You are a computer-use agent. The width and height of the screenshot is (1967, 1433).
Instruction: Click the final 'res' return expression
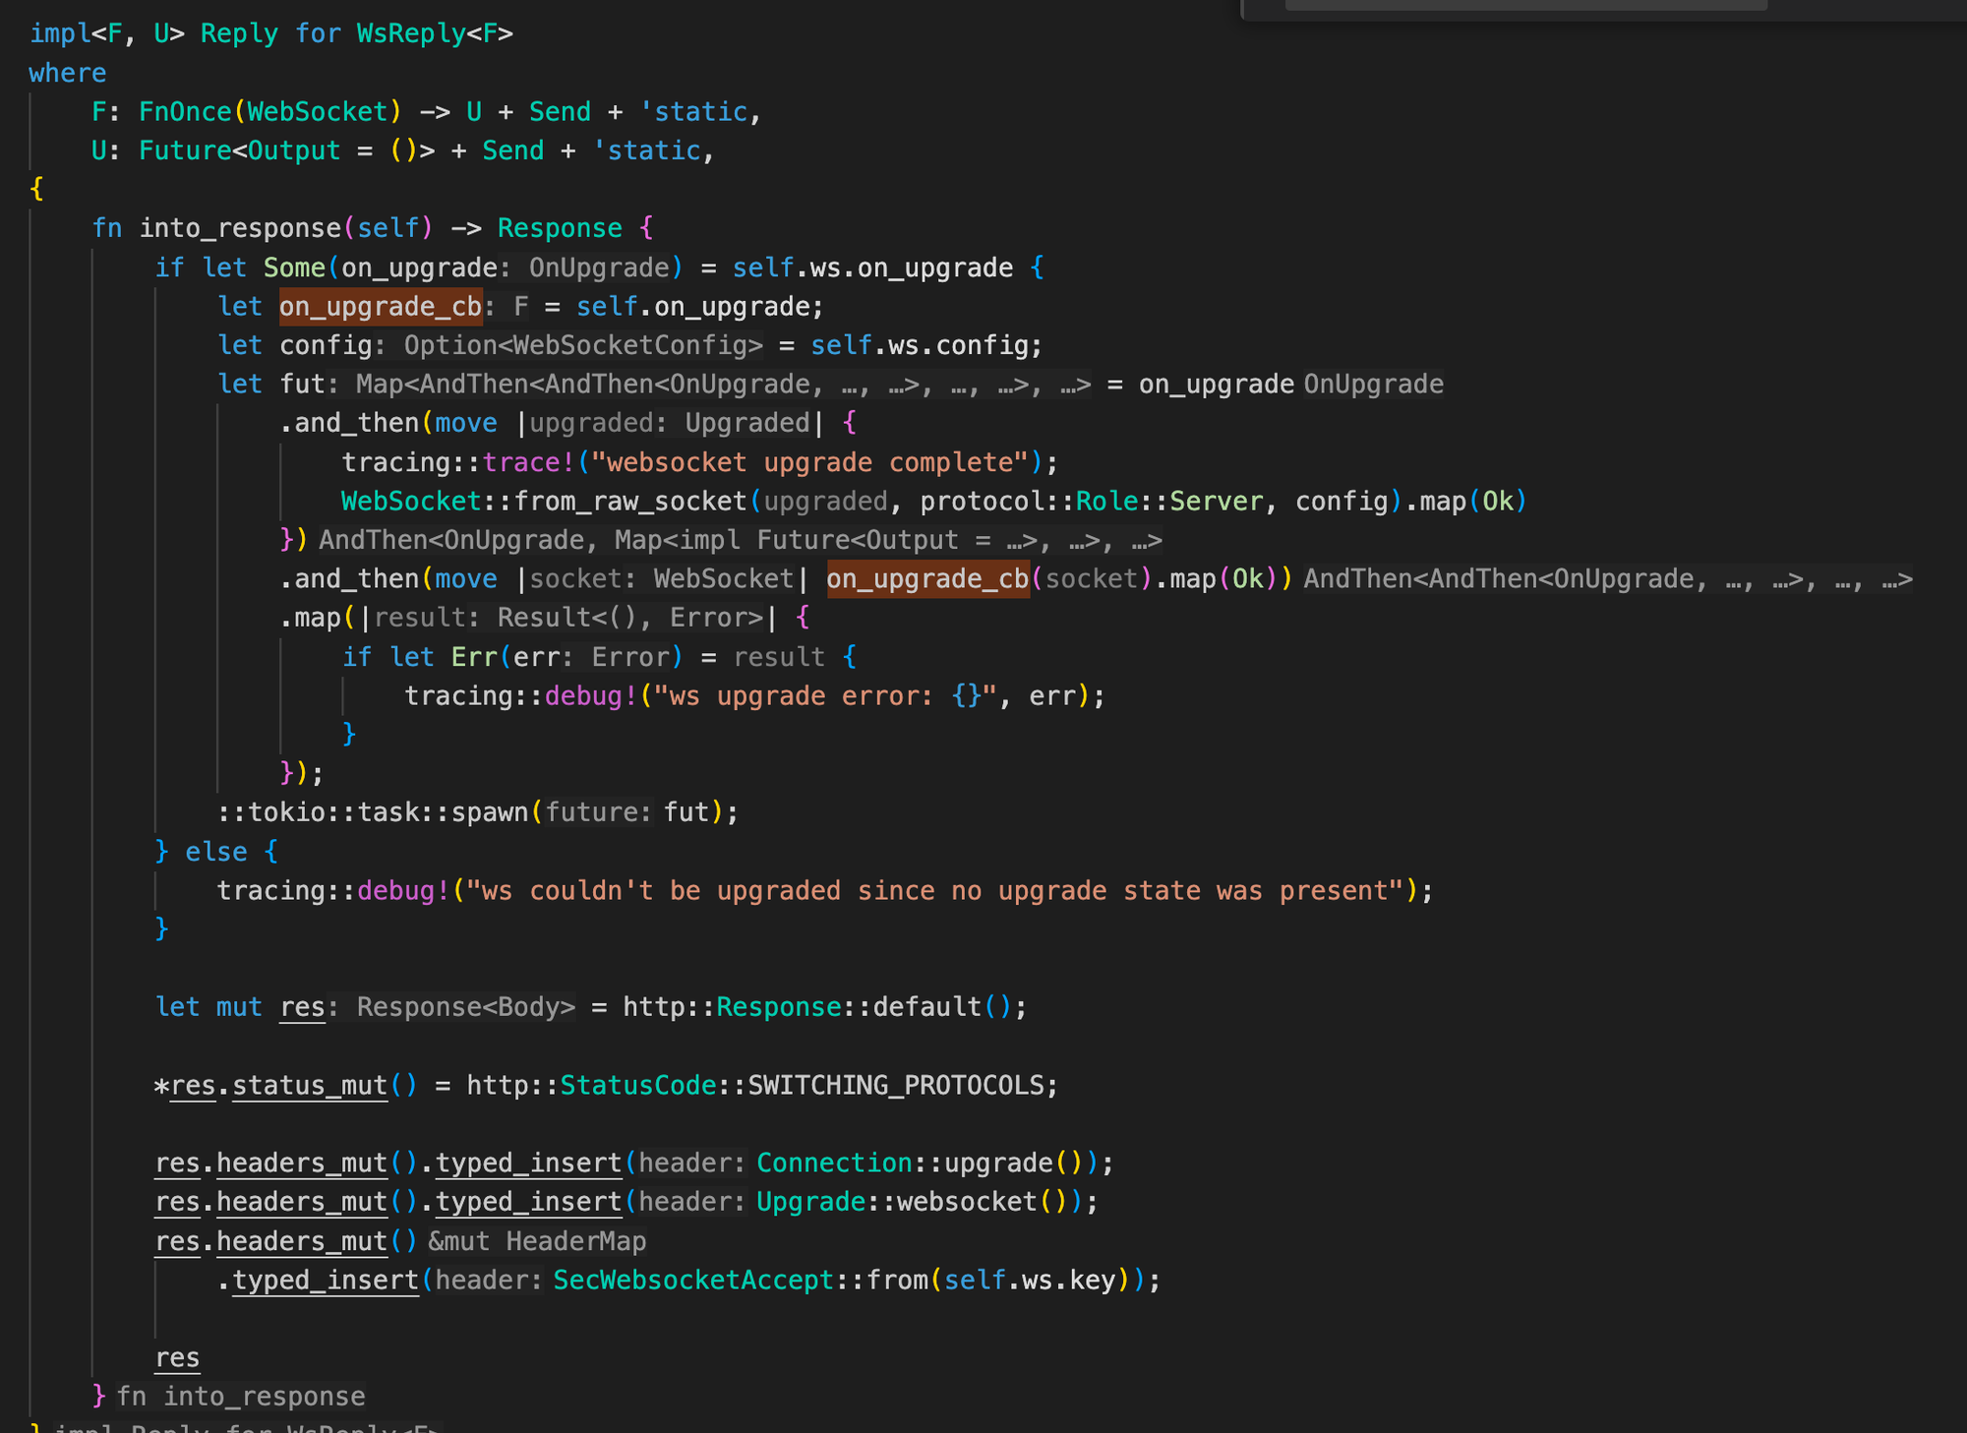tap(177, 1358)
